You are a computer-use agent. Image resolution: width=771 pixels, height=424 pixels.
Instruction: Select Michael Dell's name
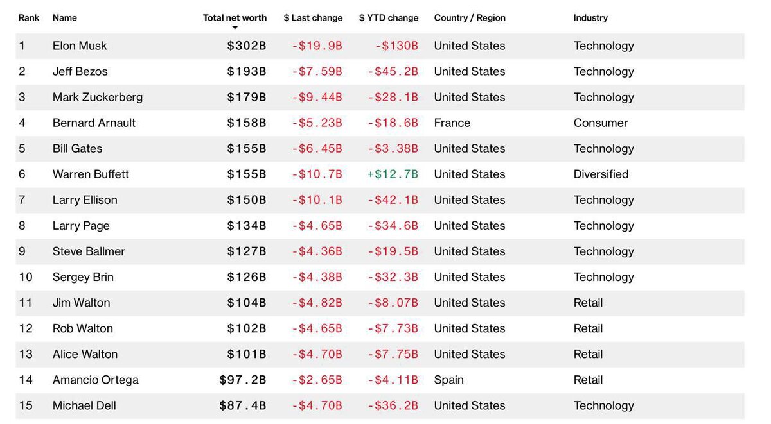pyautogui.click(x=84, y=405)
